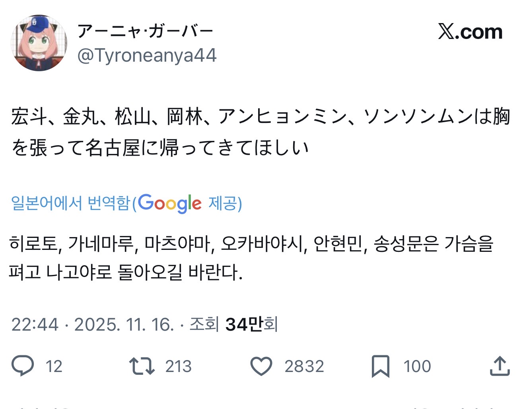Click the 2025. 11. 16. post date

[x=124, y=325]
